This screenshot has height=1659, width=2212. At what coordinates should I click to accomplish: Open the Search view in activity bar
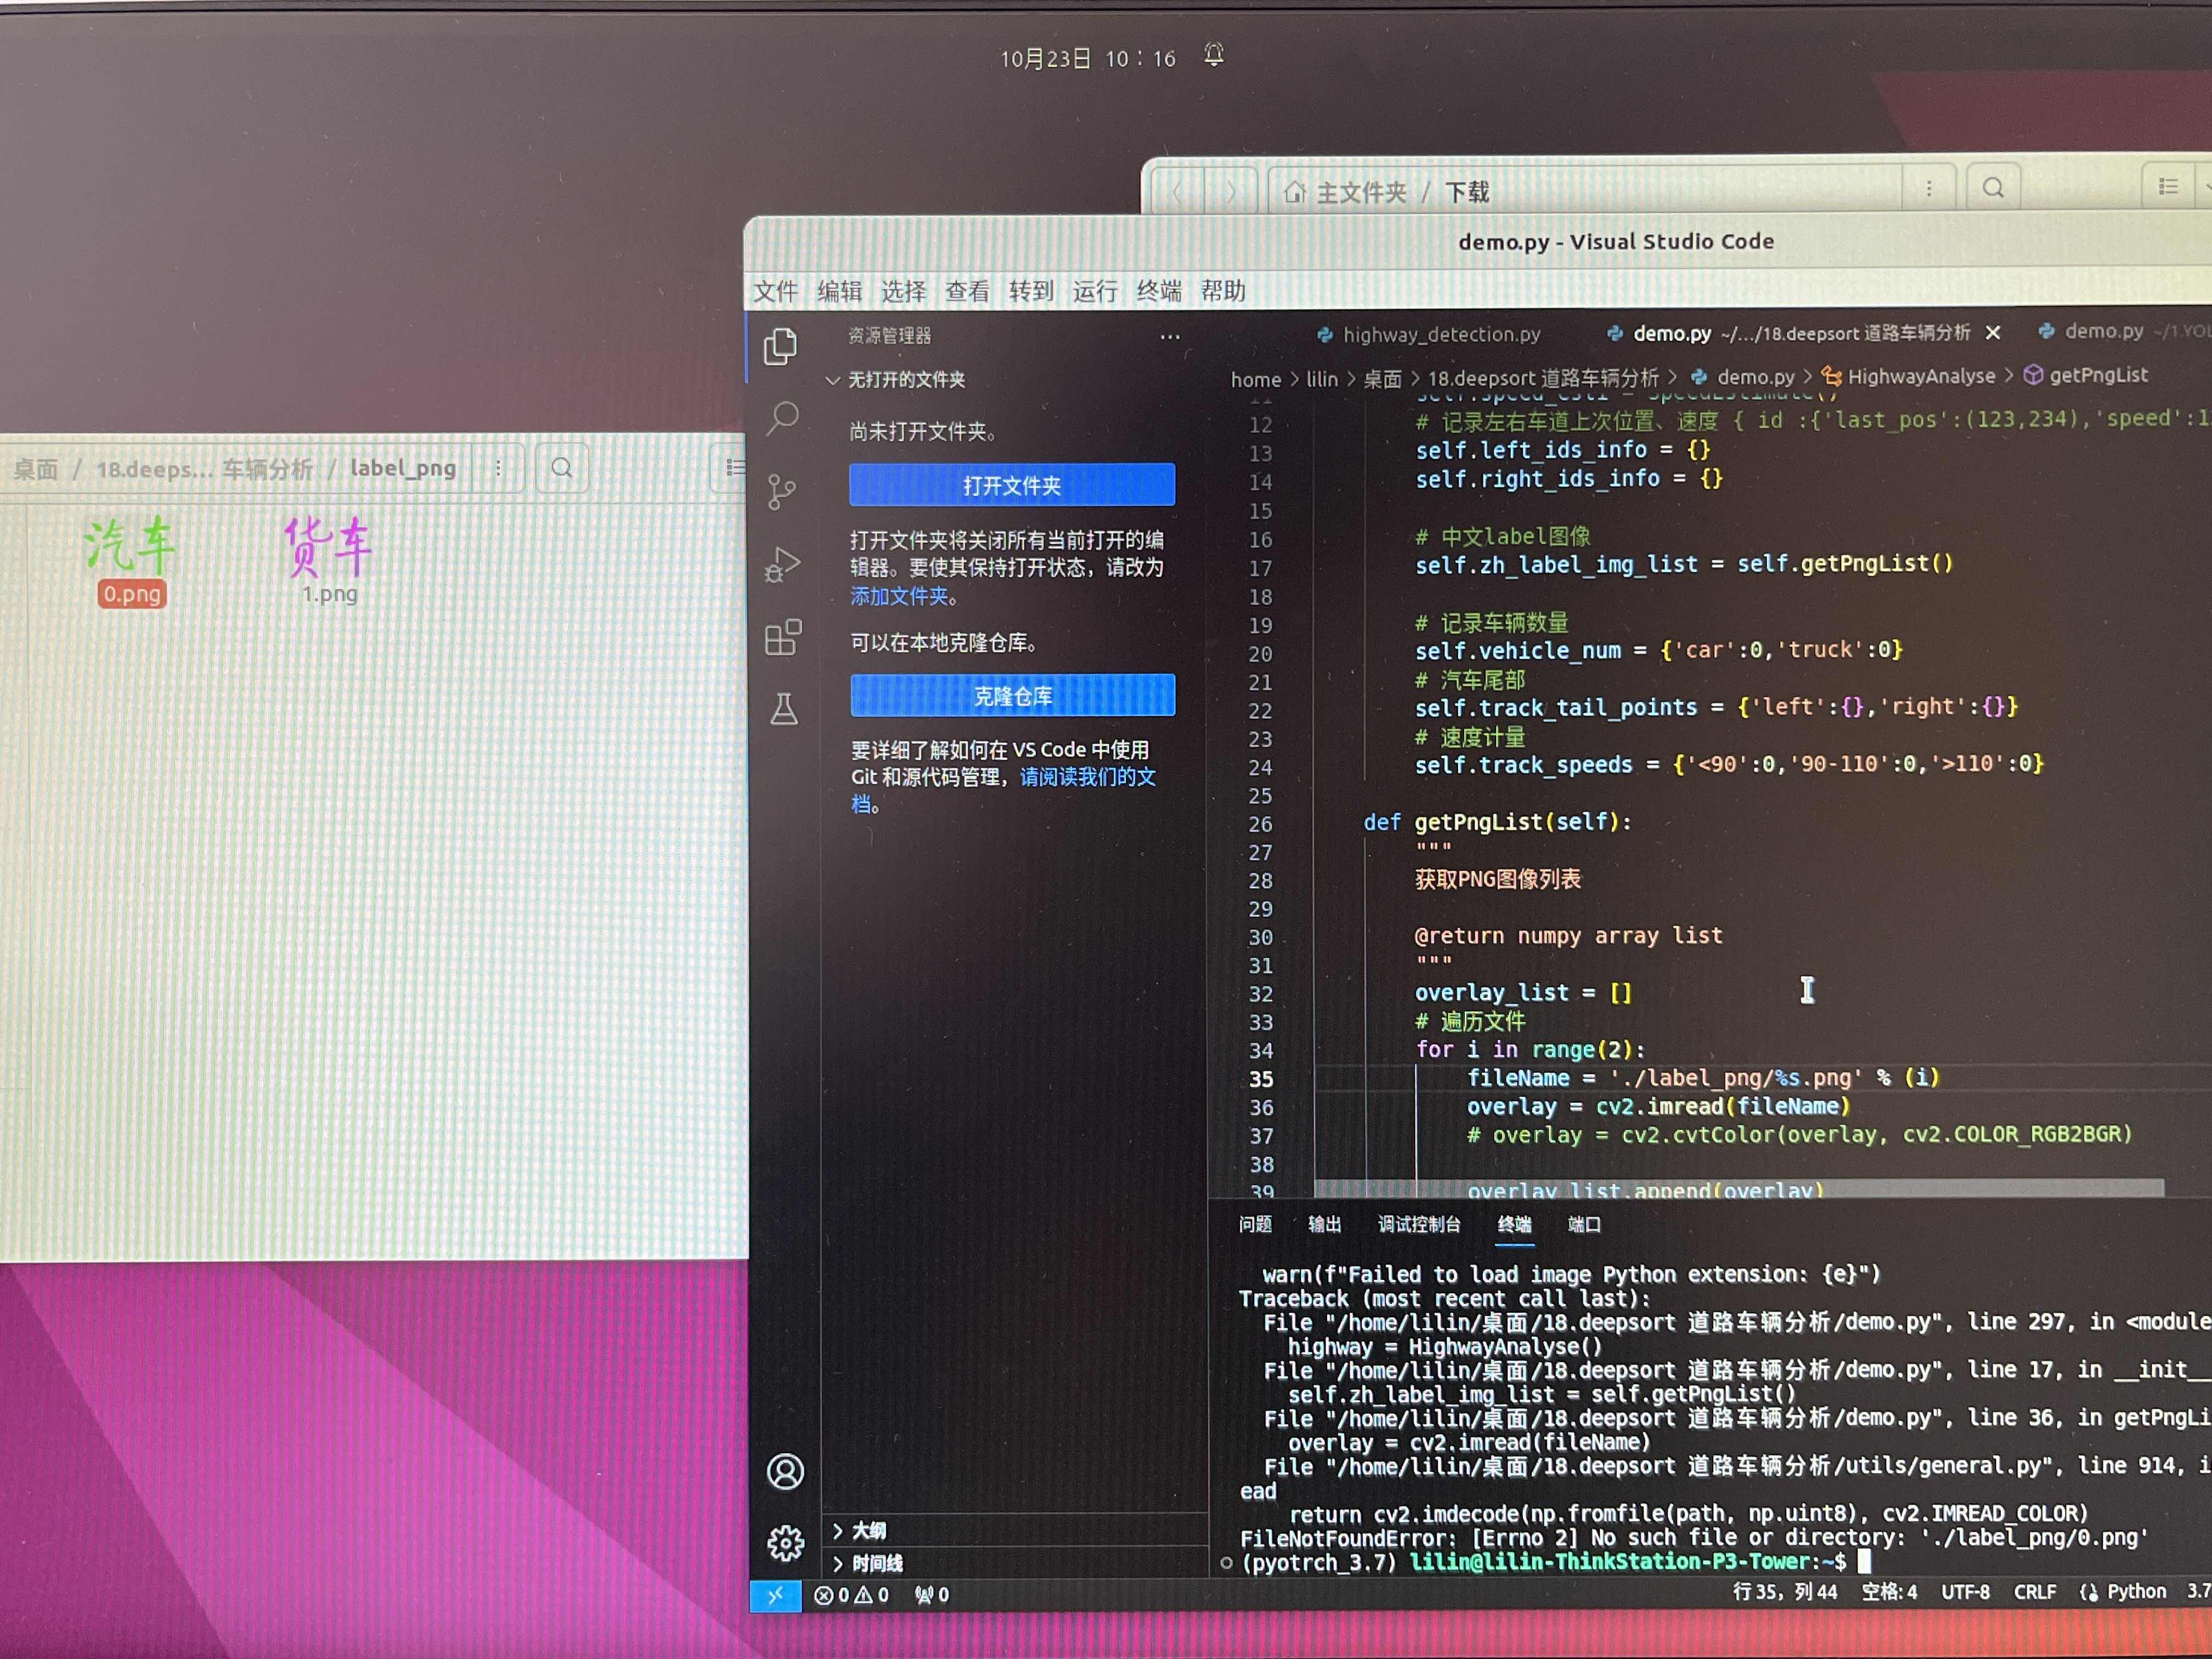[782, 418]
